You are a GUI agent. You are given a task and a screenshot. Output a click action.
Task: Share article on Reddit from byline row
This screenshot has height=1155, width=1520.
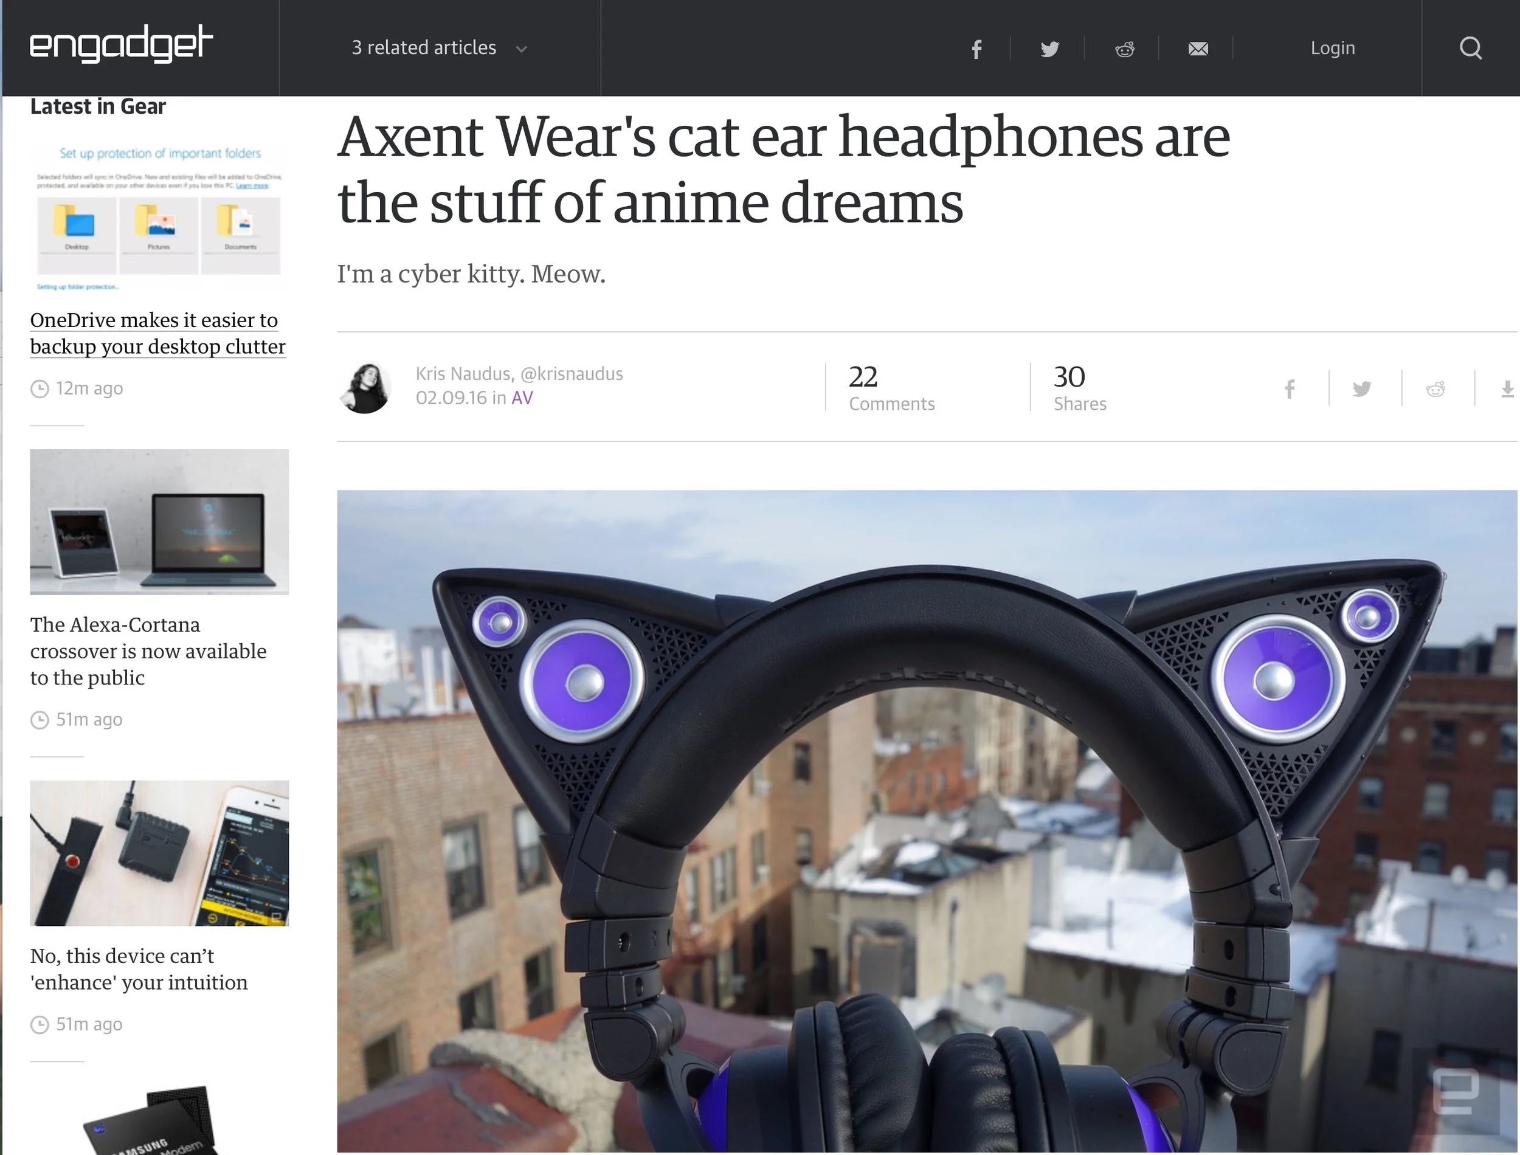[1435, 389]
